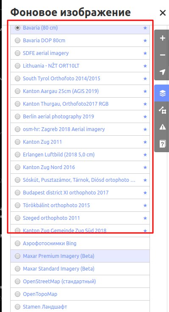The height and width of the screenshot is (312, 169).
Task: Select the SDFE aerial imagery radio button
Action: [x=17, y=53]
